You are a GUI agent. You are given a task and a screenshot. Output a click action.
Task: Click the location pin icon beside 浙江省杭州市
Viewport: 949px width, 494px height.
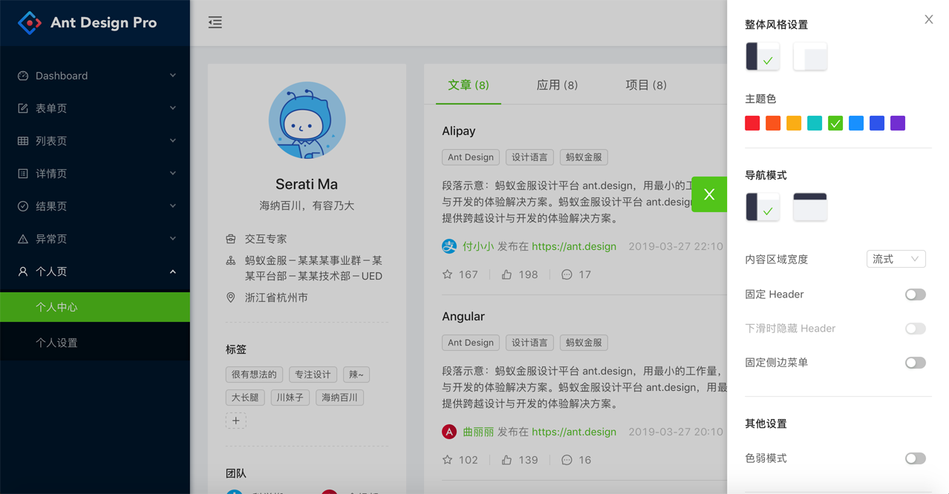[231, 297]
